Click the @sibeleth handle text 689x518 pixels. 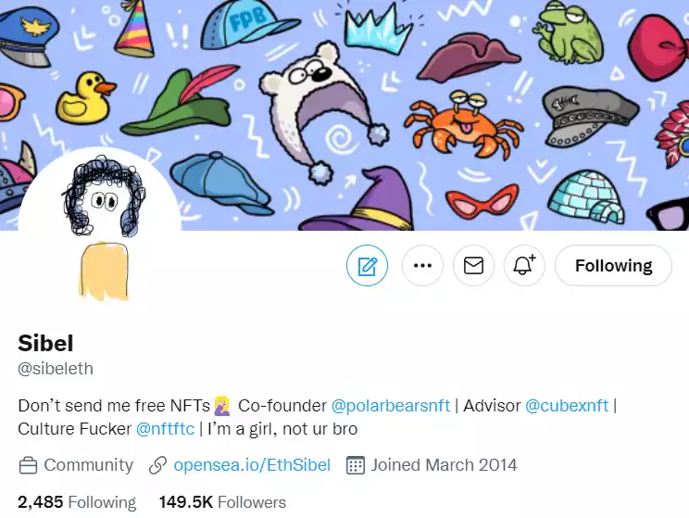tap(56, 369)
